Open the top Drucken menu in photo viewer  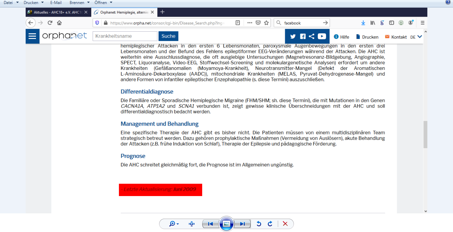pos(34,3)
